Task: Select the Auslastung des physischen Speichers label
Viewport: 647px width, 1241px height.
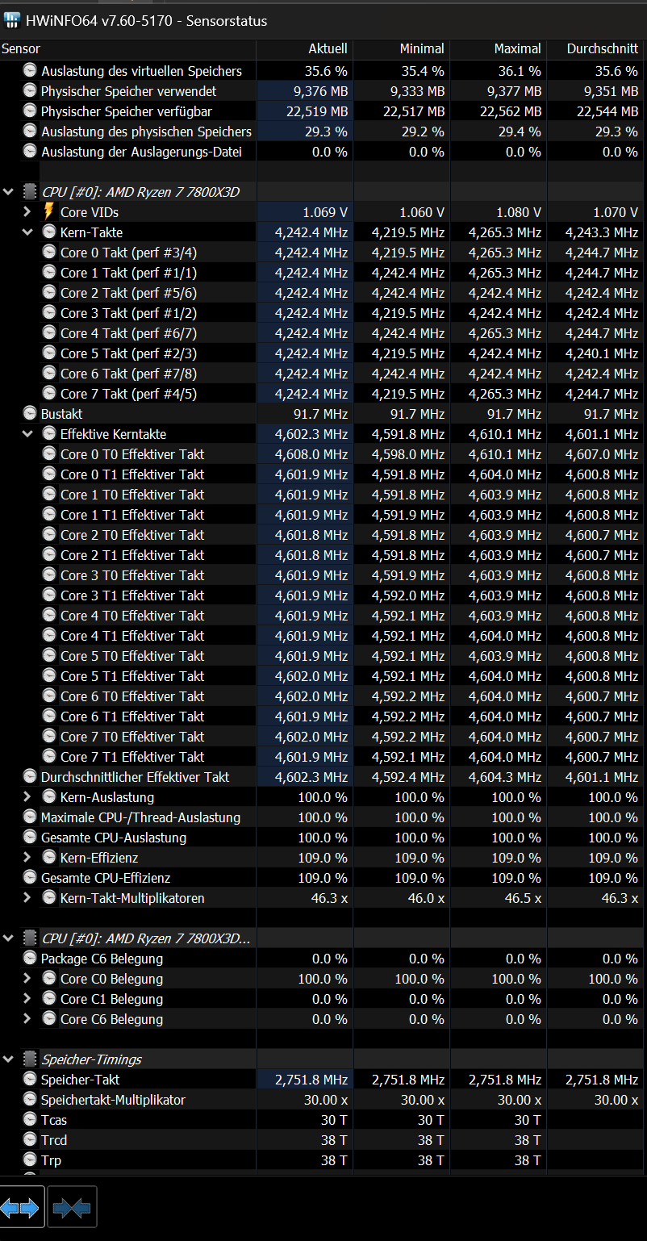Action: click(x=146, y=132)
